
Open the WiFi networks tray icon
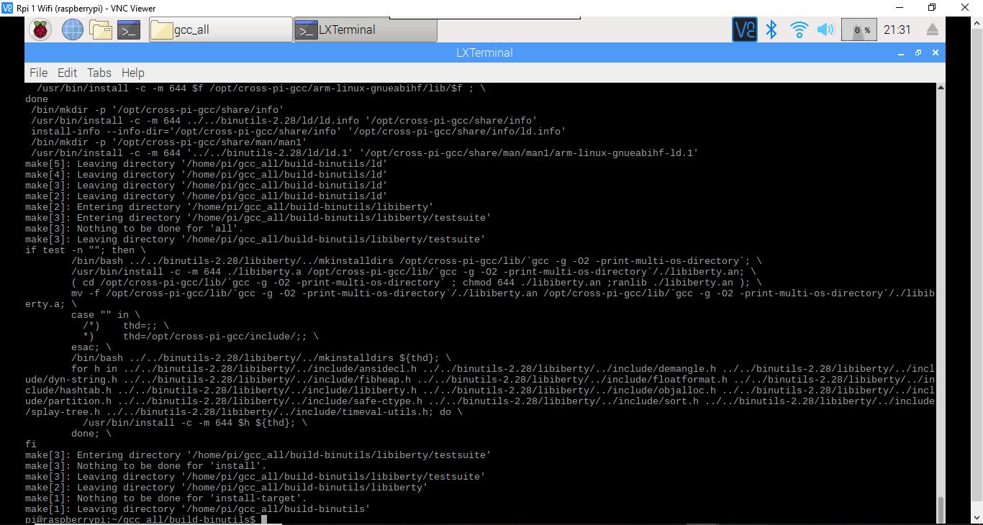point(799,29)
